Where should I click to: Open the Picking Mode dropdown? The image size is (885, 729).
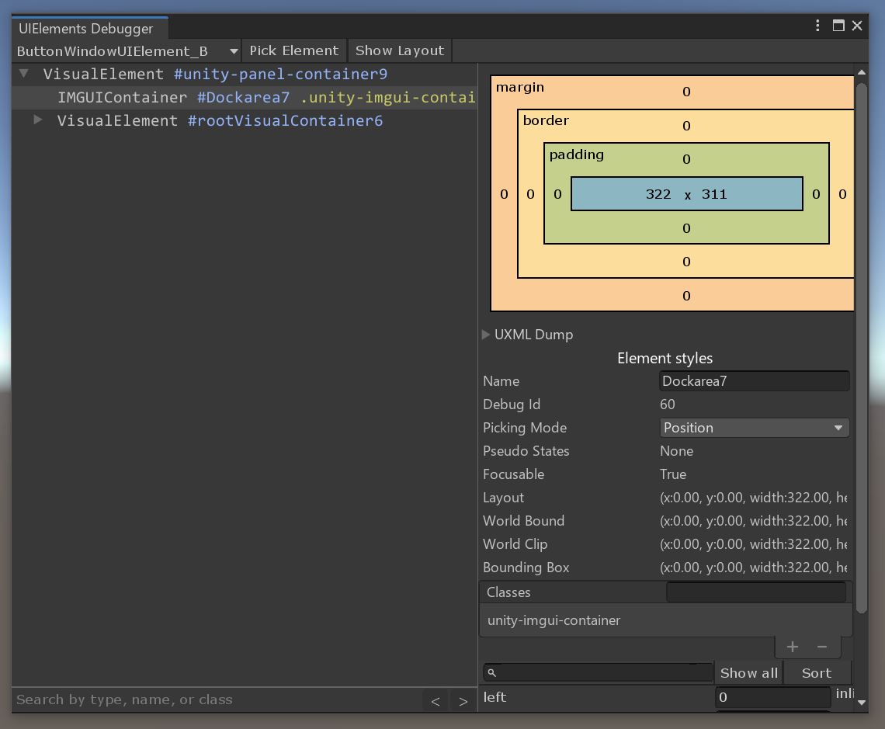click(754, 428)
